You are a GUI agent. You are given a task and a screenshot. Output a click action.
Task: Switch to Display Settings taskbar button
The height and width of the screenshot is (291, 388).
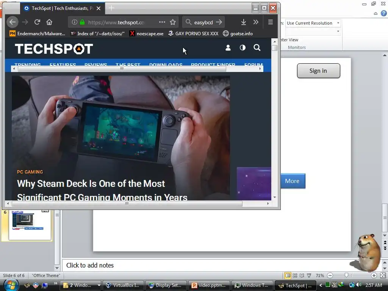[x=166, y=285]
